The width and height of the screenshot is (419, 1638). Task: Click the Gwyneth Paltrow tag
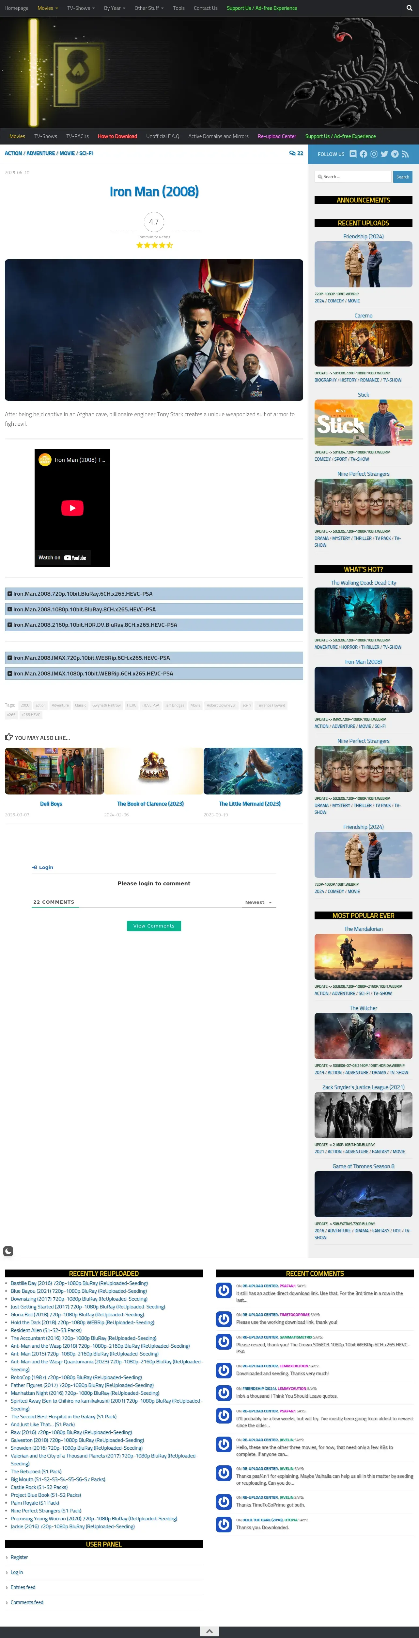coord(106,705)
